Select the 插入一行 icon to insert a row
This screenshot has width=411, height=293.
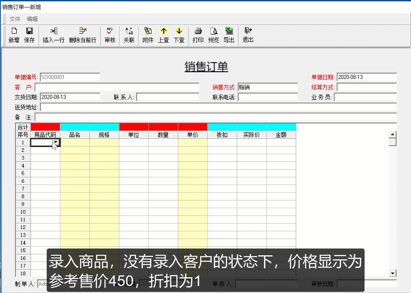tap(53, 35)
